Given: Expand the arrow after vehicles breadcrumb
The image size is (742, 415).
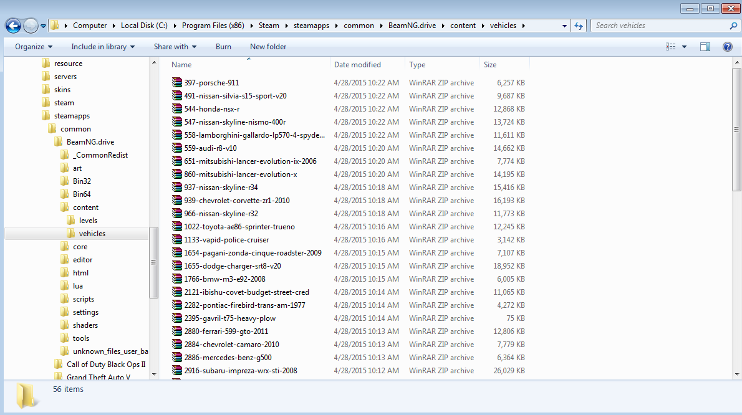Looking at the screenshot, I should click(523, 26).
